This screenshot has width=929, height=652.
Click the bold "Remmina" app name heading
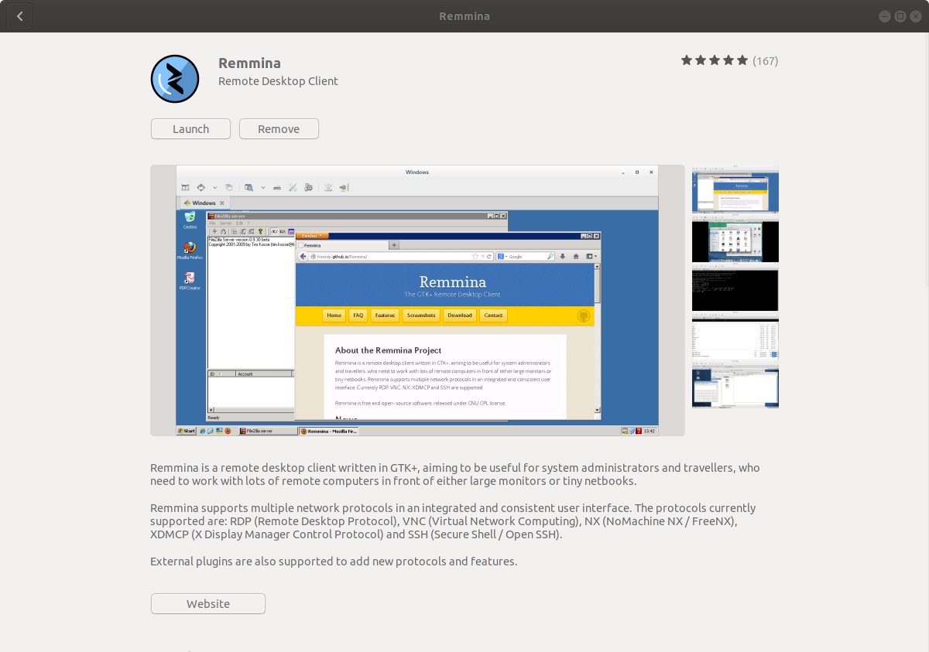(249, 63)
